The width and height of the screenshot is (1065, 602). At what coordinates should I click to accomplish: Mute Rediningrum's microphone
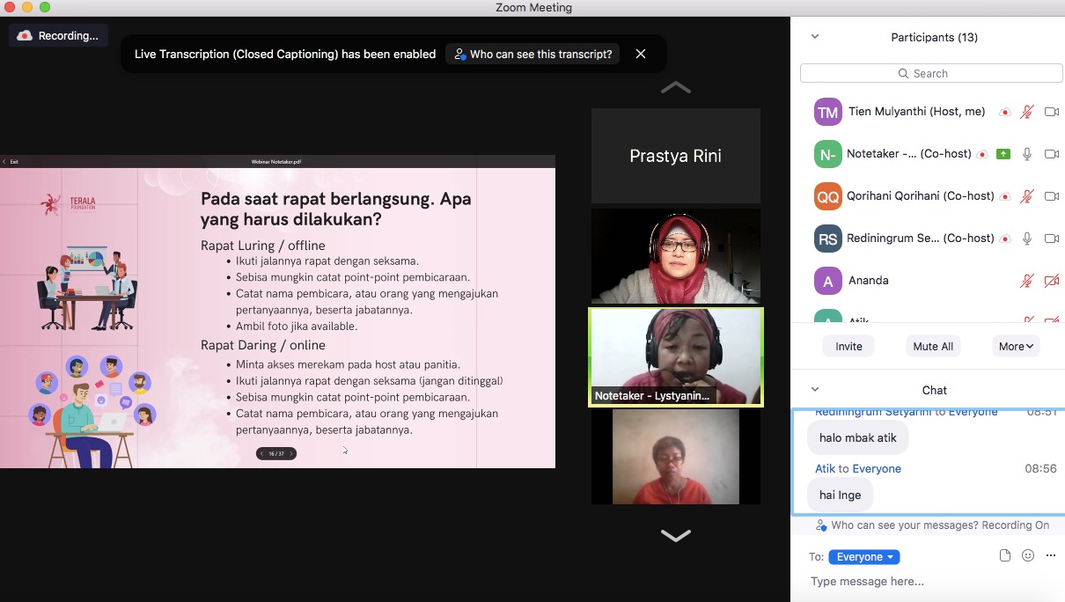tap(1026, 239)
